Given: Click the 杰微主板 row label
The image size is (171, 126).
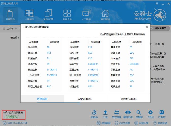Looking at the screenshot, I should tap(115, 64).
